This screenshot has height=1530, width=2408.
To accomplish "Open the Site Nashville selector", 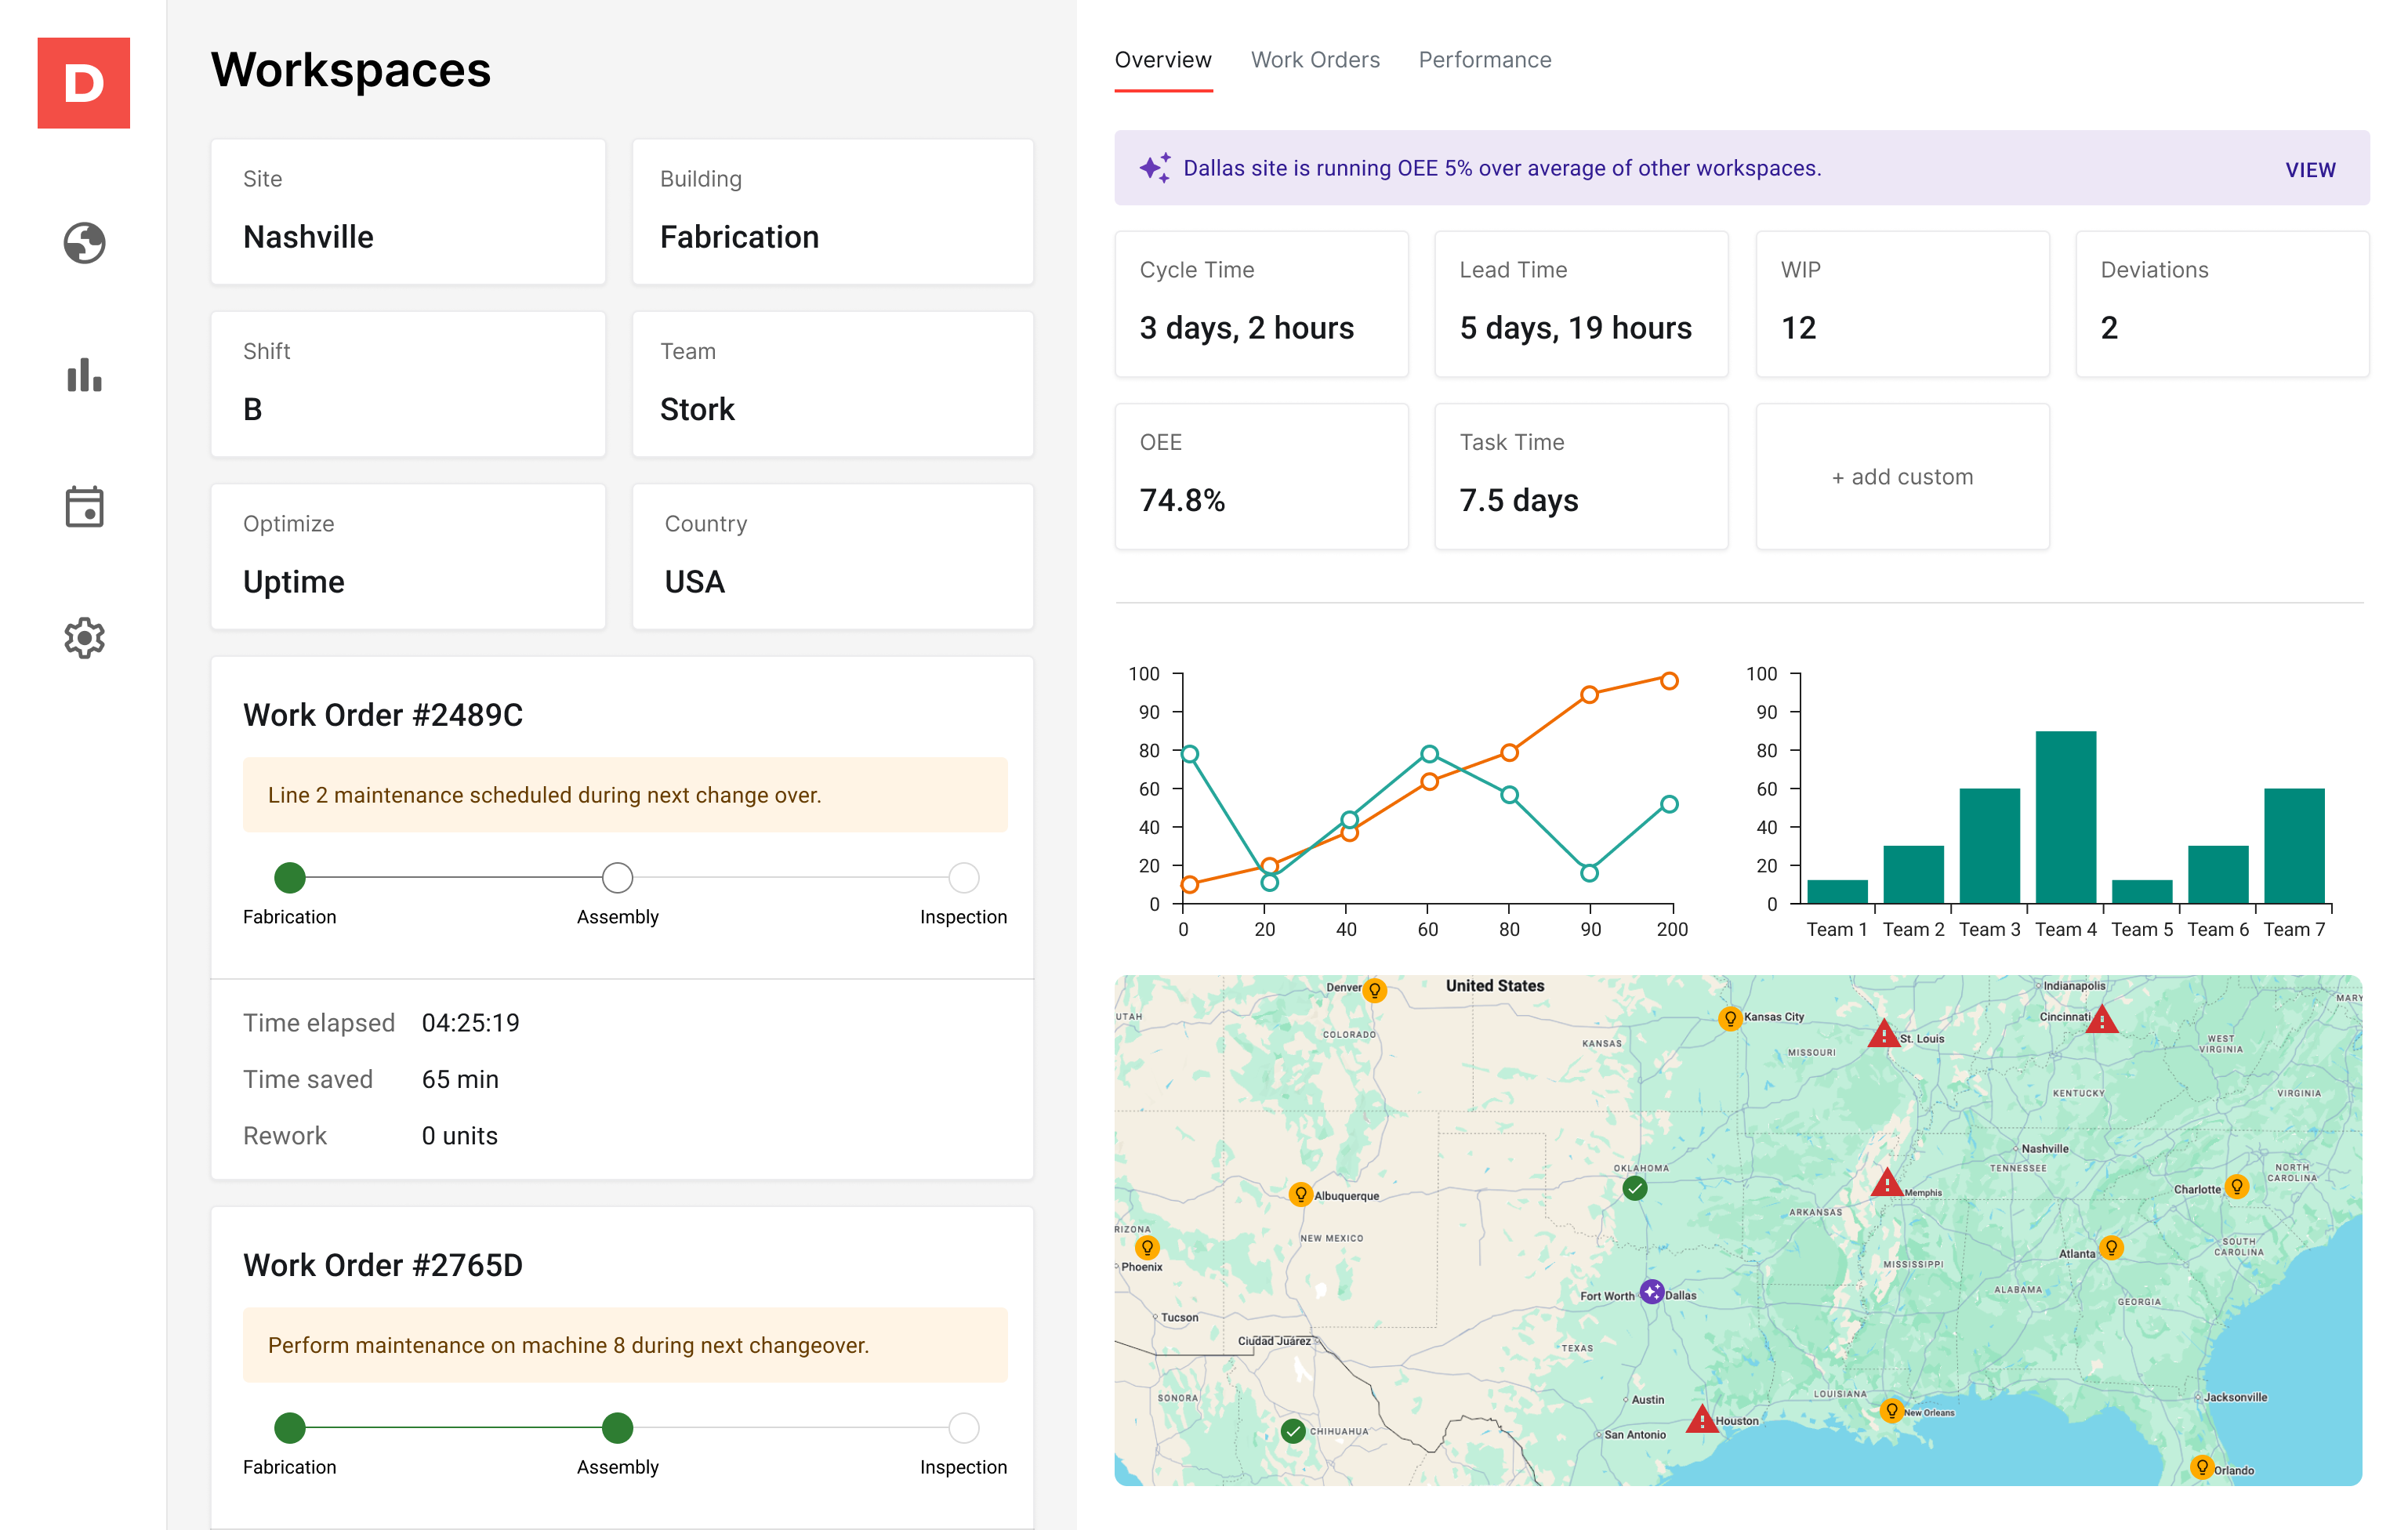I will 408,211.
